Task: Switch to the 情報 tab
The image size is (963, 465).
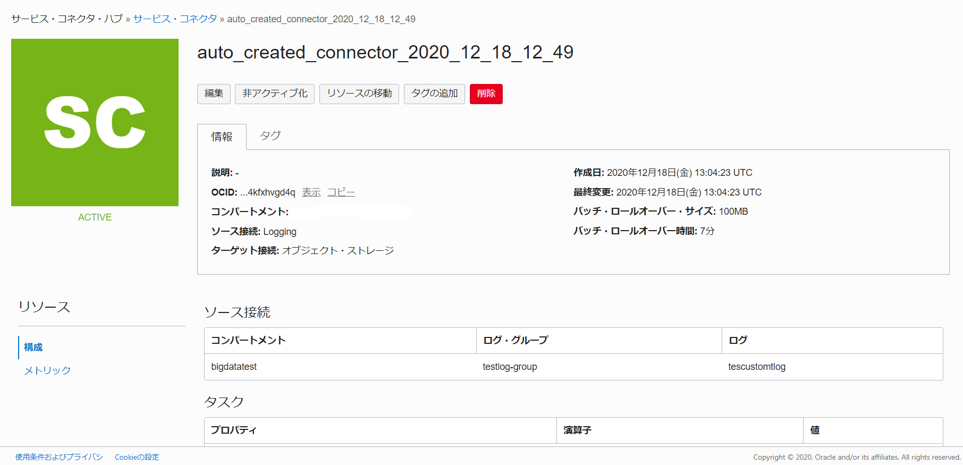Action: pos(222,137)
